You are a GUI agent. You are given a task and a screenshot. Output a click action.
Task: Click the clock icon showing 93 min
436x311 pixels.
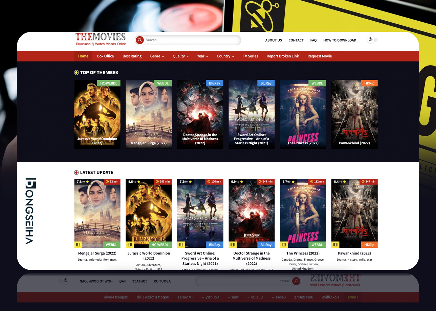pos(107,182)
